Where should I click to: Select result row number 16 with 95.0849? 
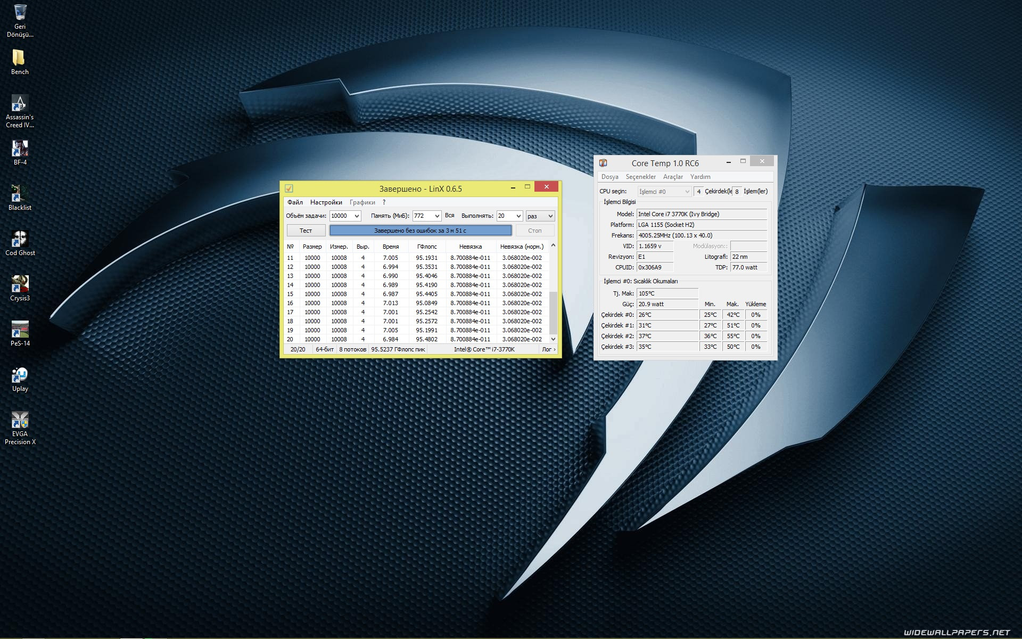click(417, 303)
